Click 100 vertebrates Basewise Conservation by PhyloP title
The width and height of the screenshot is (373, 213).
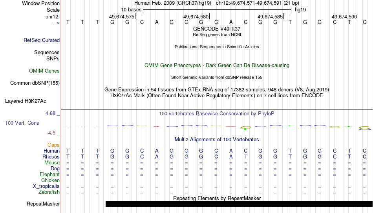[x=217, y=114]
